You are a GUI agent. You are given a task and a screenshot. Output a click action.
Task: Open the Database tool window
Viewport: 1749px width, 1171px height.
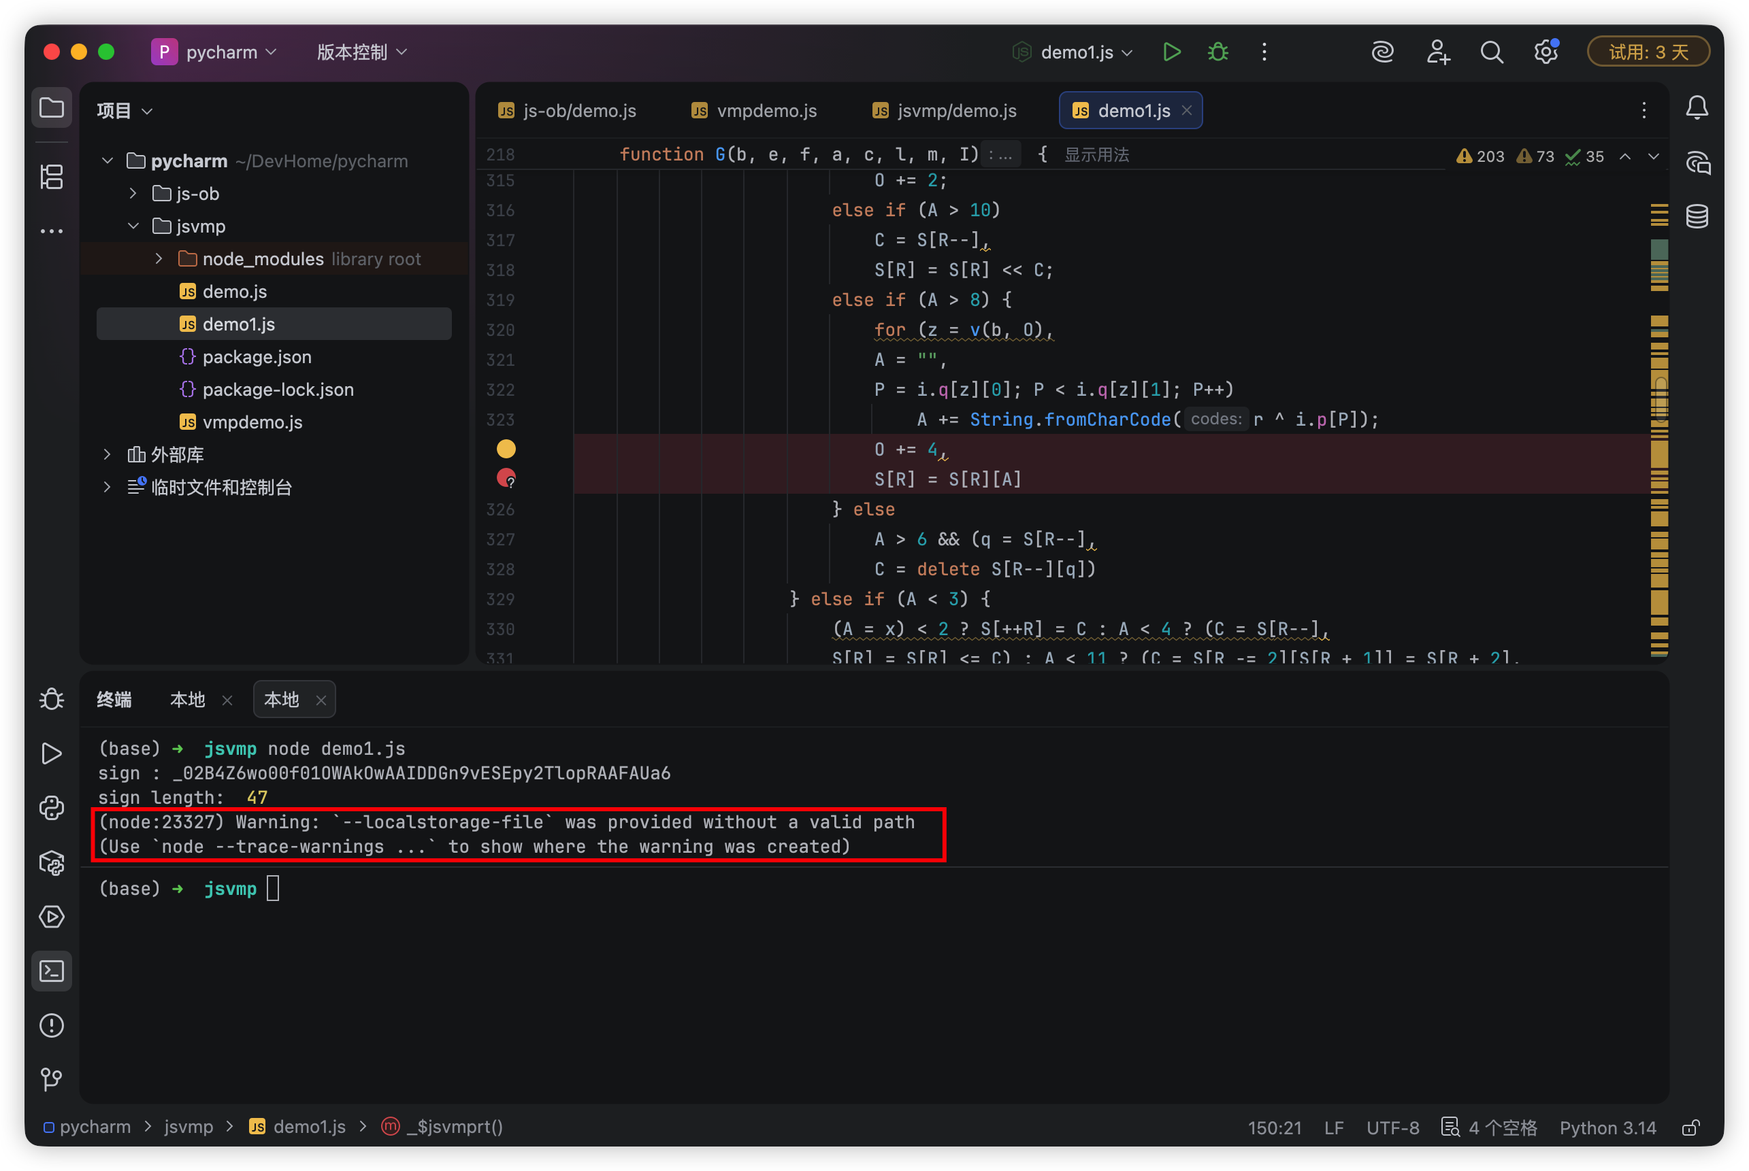1697,216
